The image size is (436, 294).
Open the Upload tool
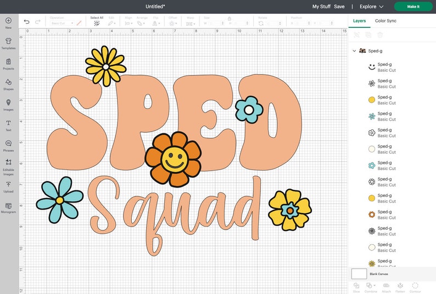click(8, 187)
